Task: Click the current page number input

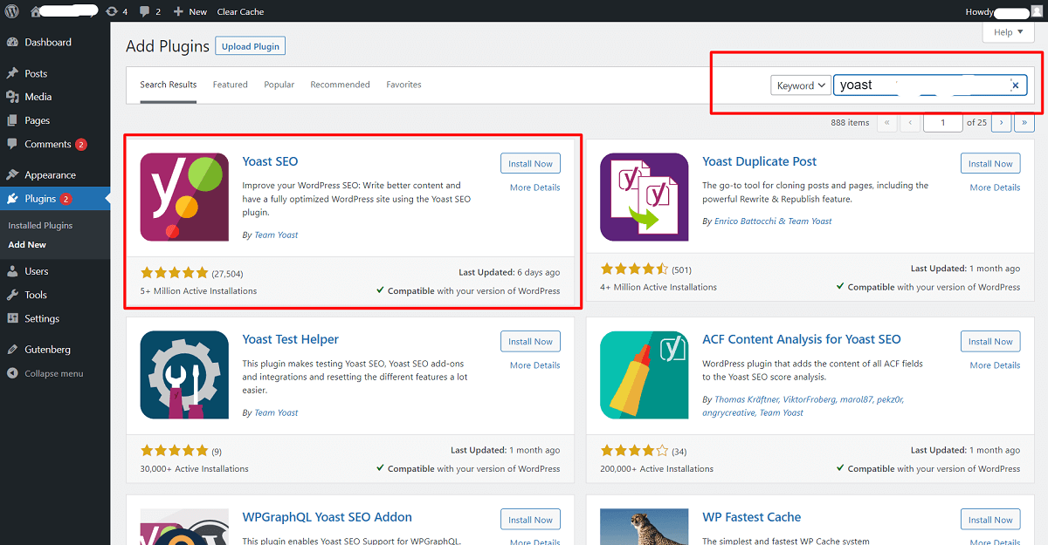Action: [942, 122]
